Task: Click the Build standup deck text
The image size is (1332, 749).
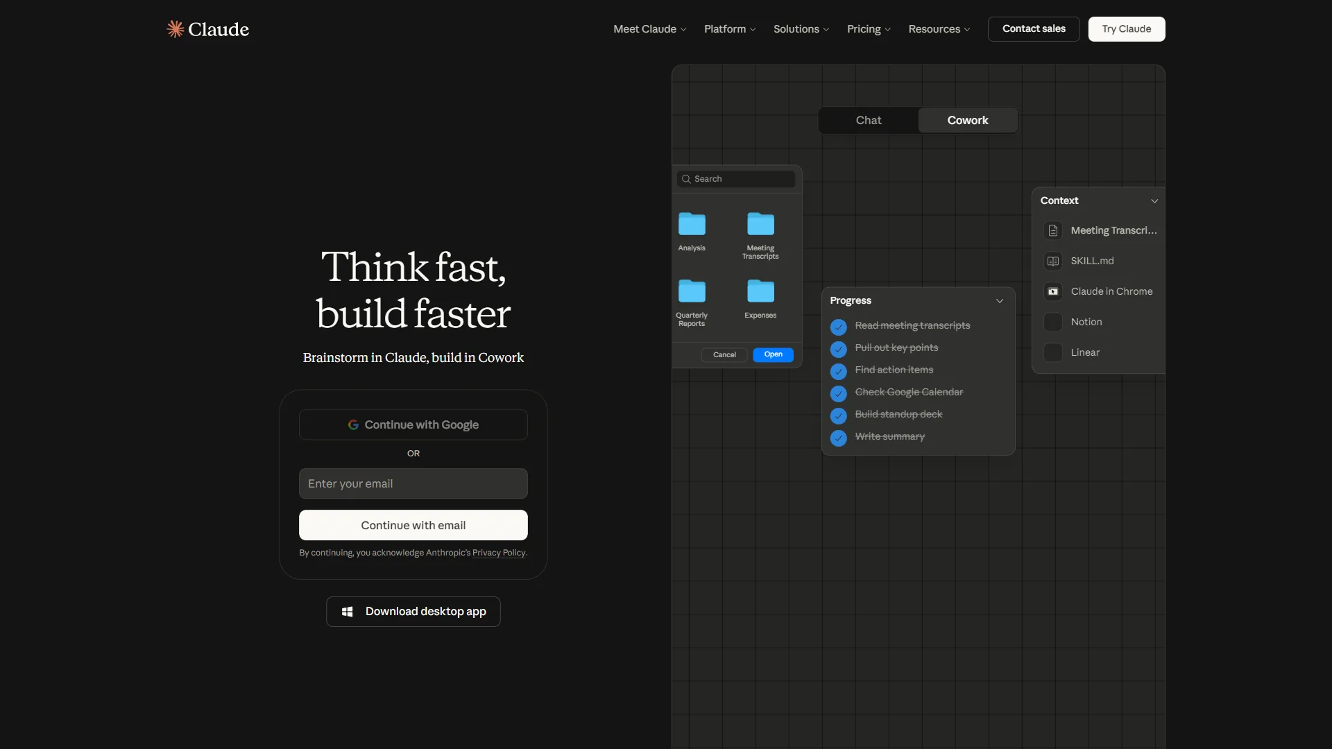Action: [x=898, y=414]
